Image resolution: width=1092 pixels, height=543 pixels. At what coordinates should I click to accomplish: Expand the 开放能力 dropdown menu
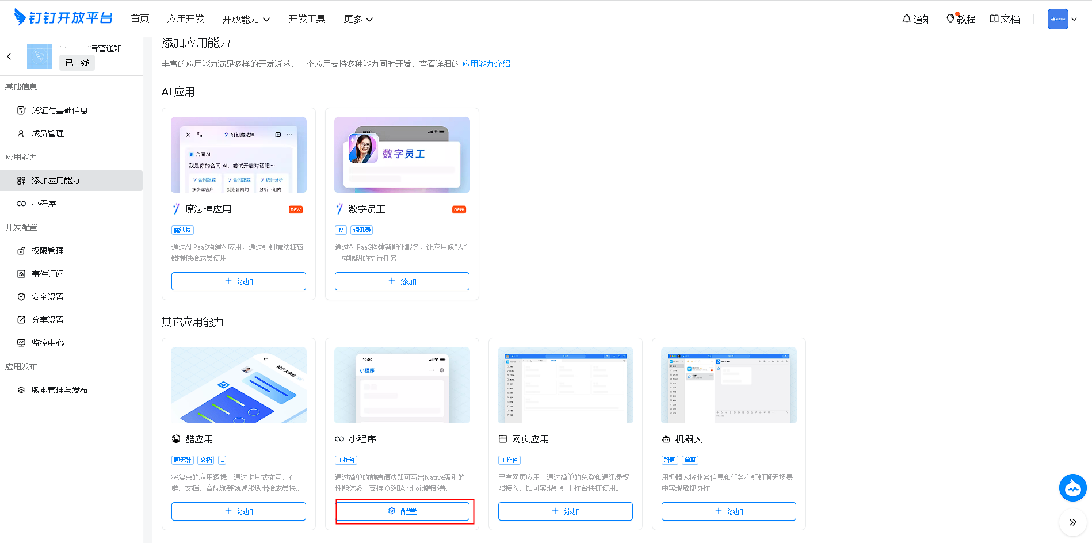click(246, 19)
